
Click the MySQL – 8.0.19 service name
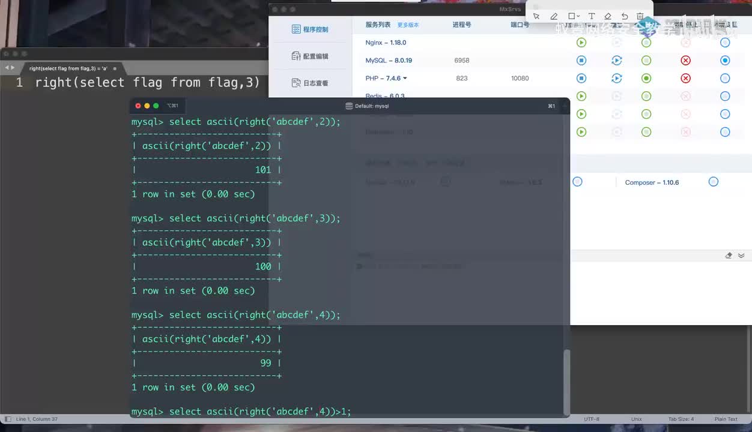coord(389,61)
